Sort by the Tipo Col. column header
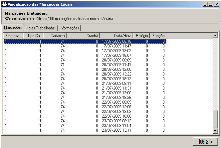 (33, 35)
